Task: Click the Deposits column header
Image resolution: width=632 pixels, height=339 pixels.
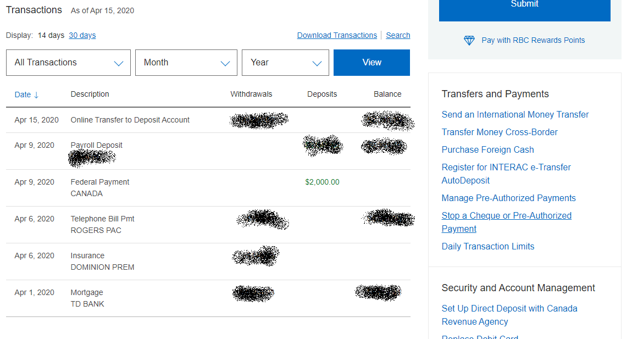Action: click(322, 94)
